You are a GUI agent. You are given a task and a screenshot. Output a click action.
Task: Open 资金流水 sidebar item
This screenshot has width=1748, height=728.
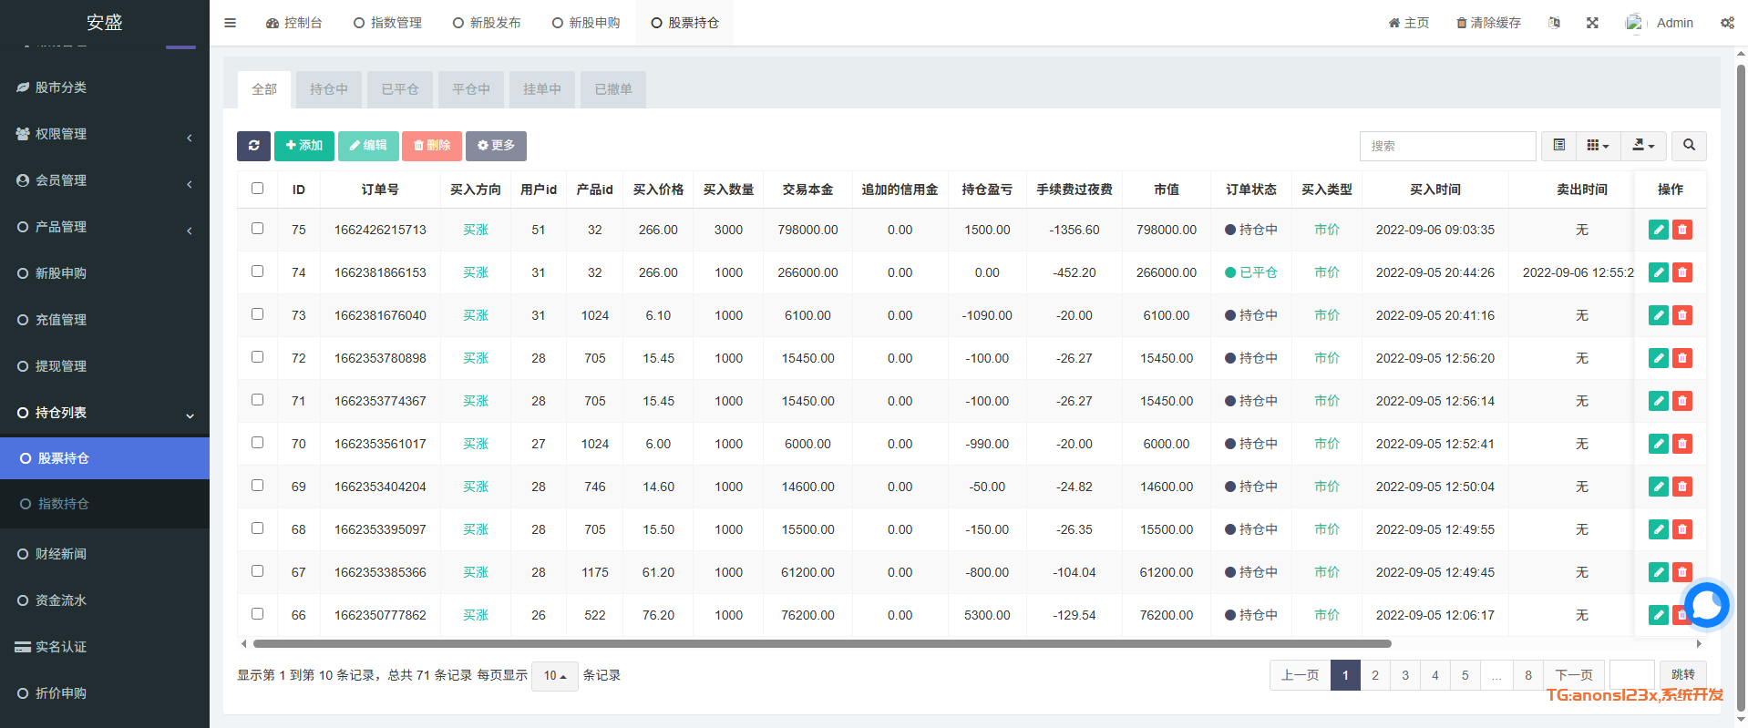[105, 600]
